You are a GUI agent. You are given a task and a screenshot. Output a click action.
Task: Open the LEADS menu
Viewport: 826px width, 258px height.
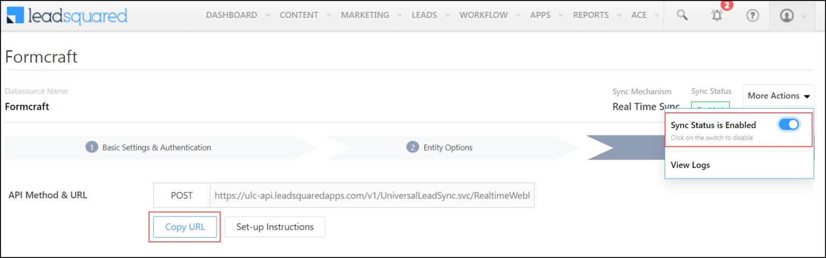[424, 15]
